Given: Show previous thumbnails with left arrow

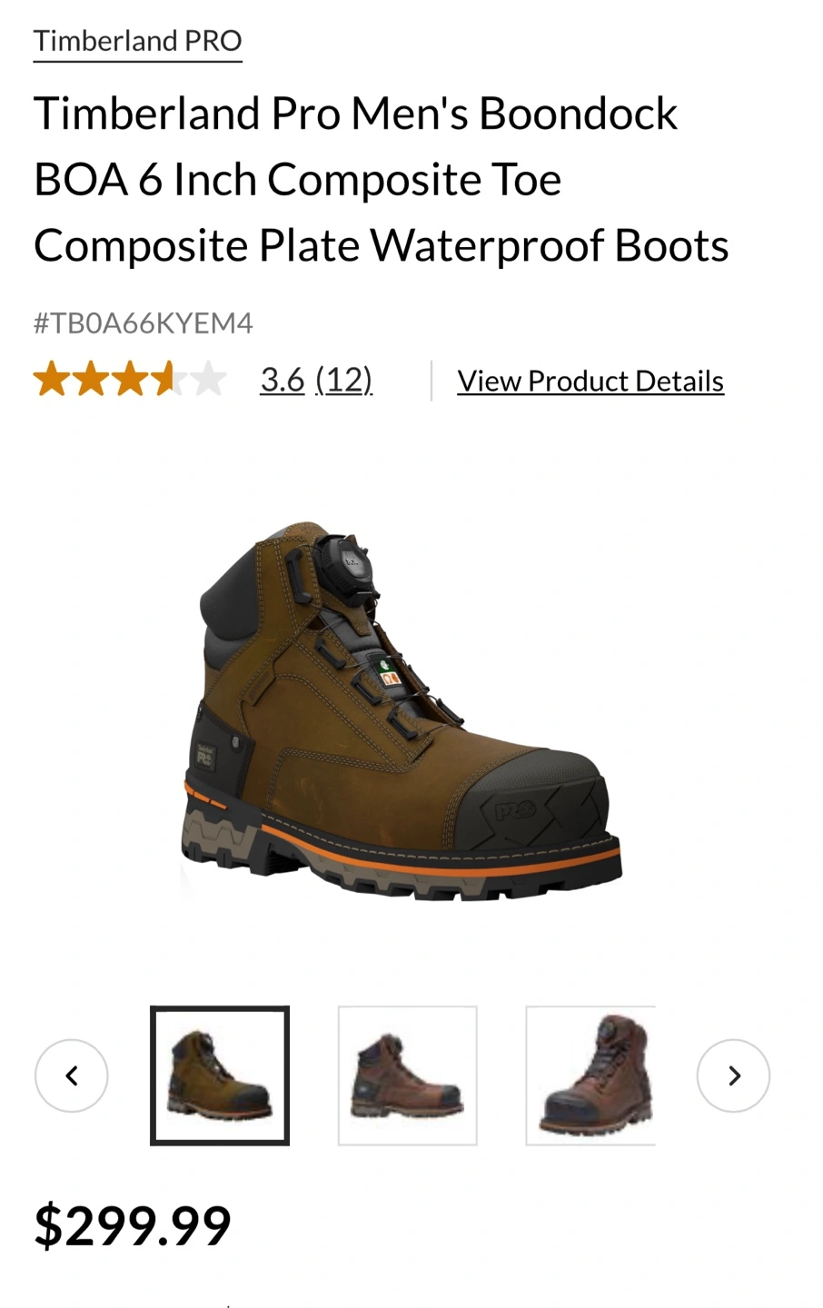Looking at the screenshot, I should pyautogui.click(x=72, y=1075).
